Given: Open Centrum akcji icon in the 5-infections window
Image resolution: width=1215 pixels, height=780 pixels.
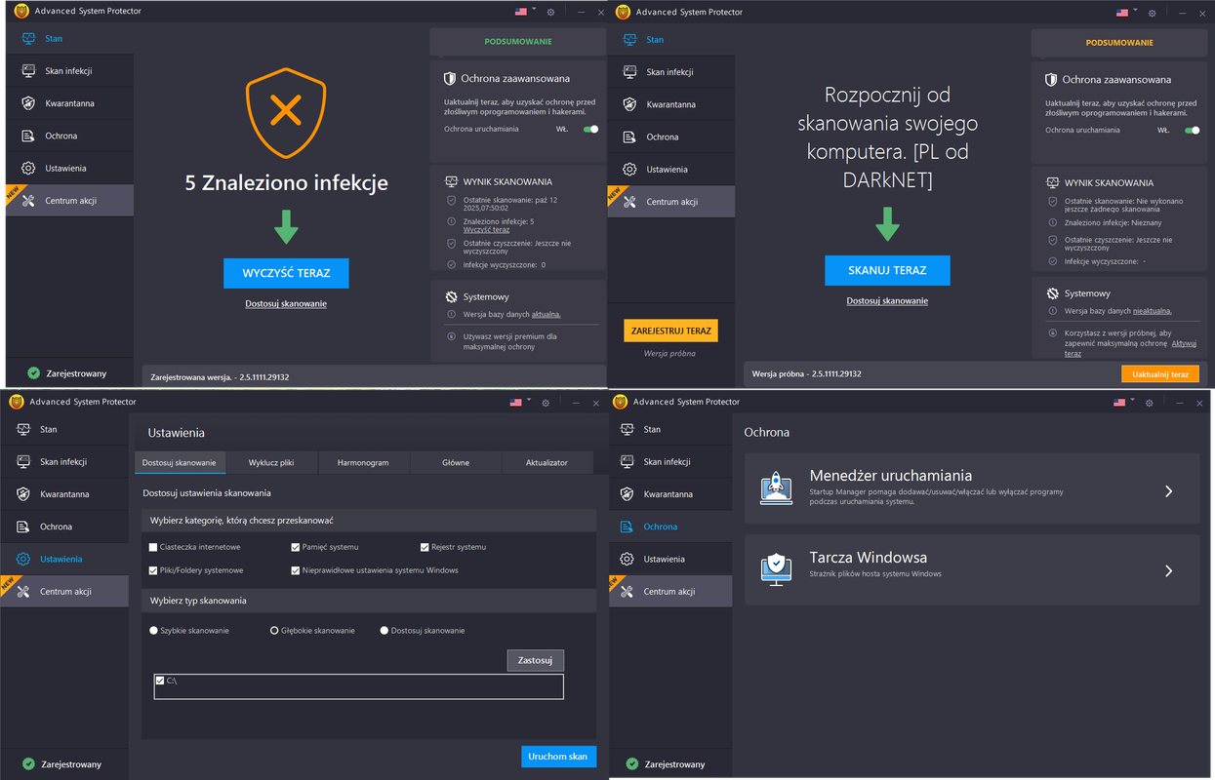Looking at the screenshot, I should (x=28, y=201).
